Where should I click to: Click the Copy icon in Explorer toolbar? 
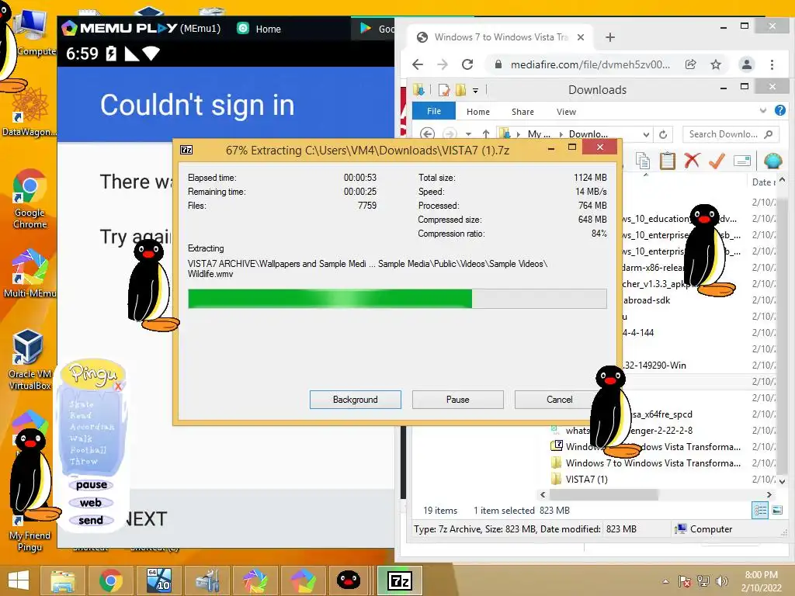point(642,161)
